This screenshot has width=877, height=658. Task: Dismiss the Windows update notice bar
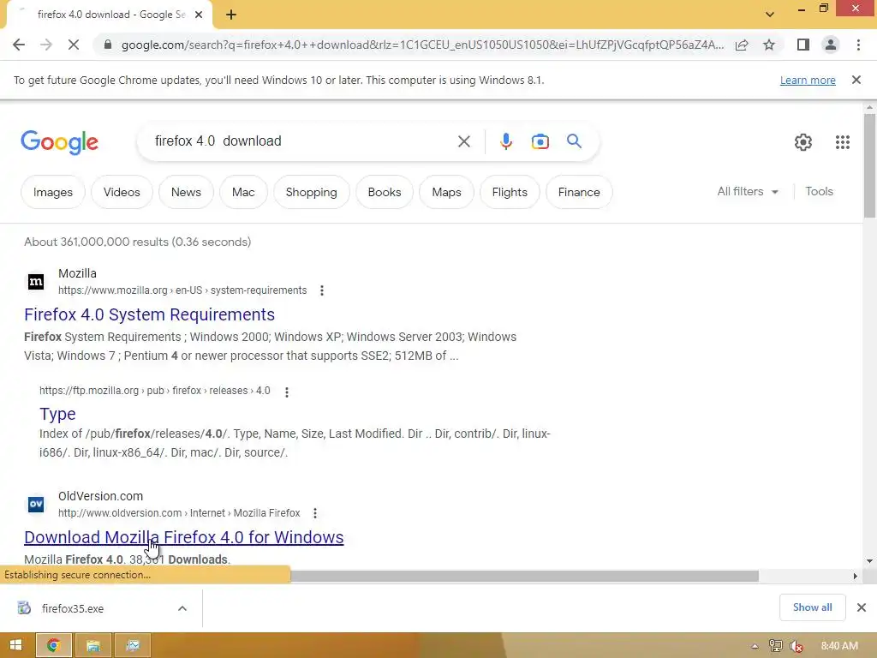[x=856, y=80]
